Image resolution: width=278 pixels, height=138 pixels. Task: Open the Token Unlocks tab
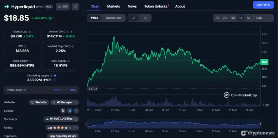[x=156, y=6]
